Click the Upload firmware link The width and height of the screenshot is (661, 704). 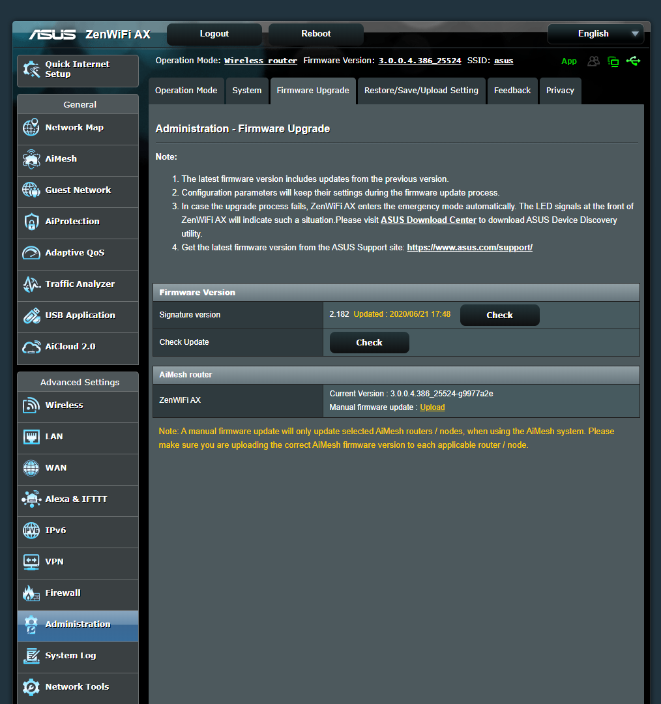[x=432, y=407]
